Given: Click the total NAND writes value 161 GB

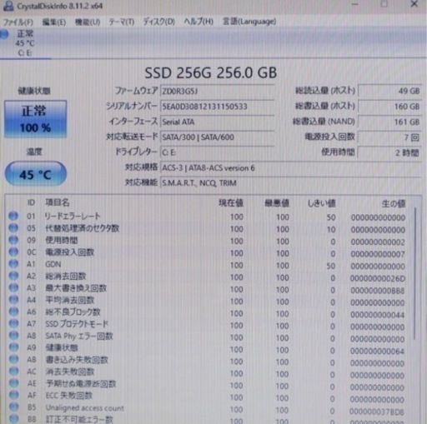Looking at the screenshot, I should pyautogui.click(x=389, y=122).
